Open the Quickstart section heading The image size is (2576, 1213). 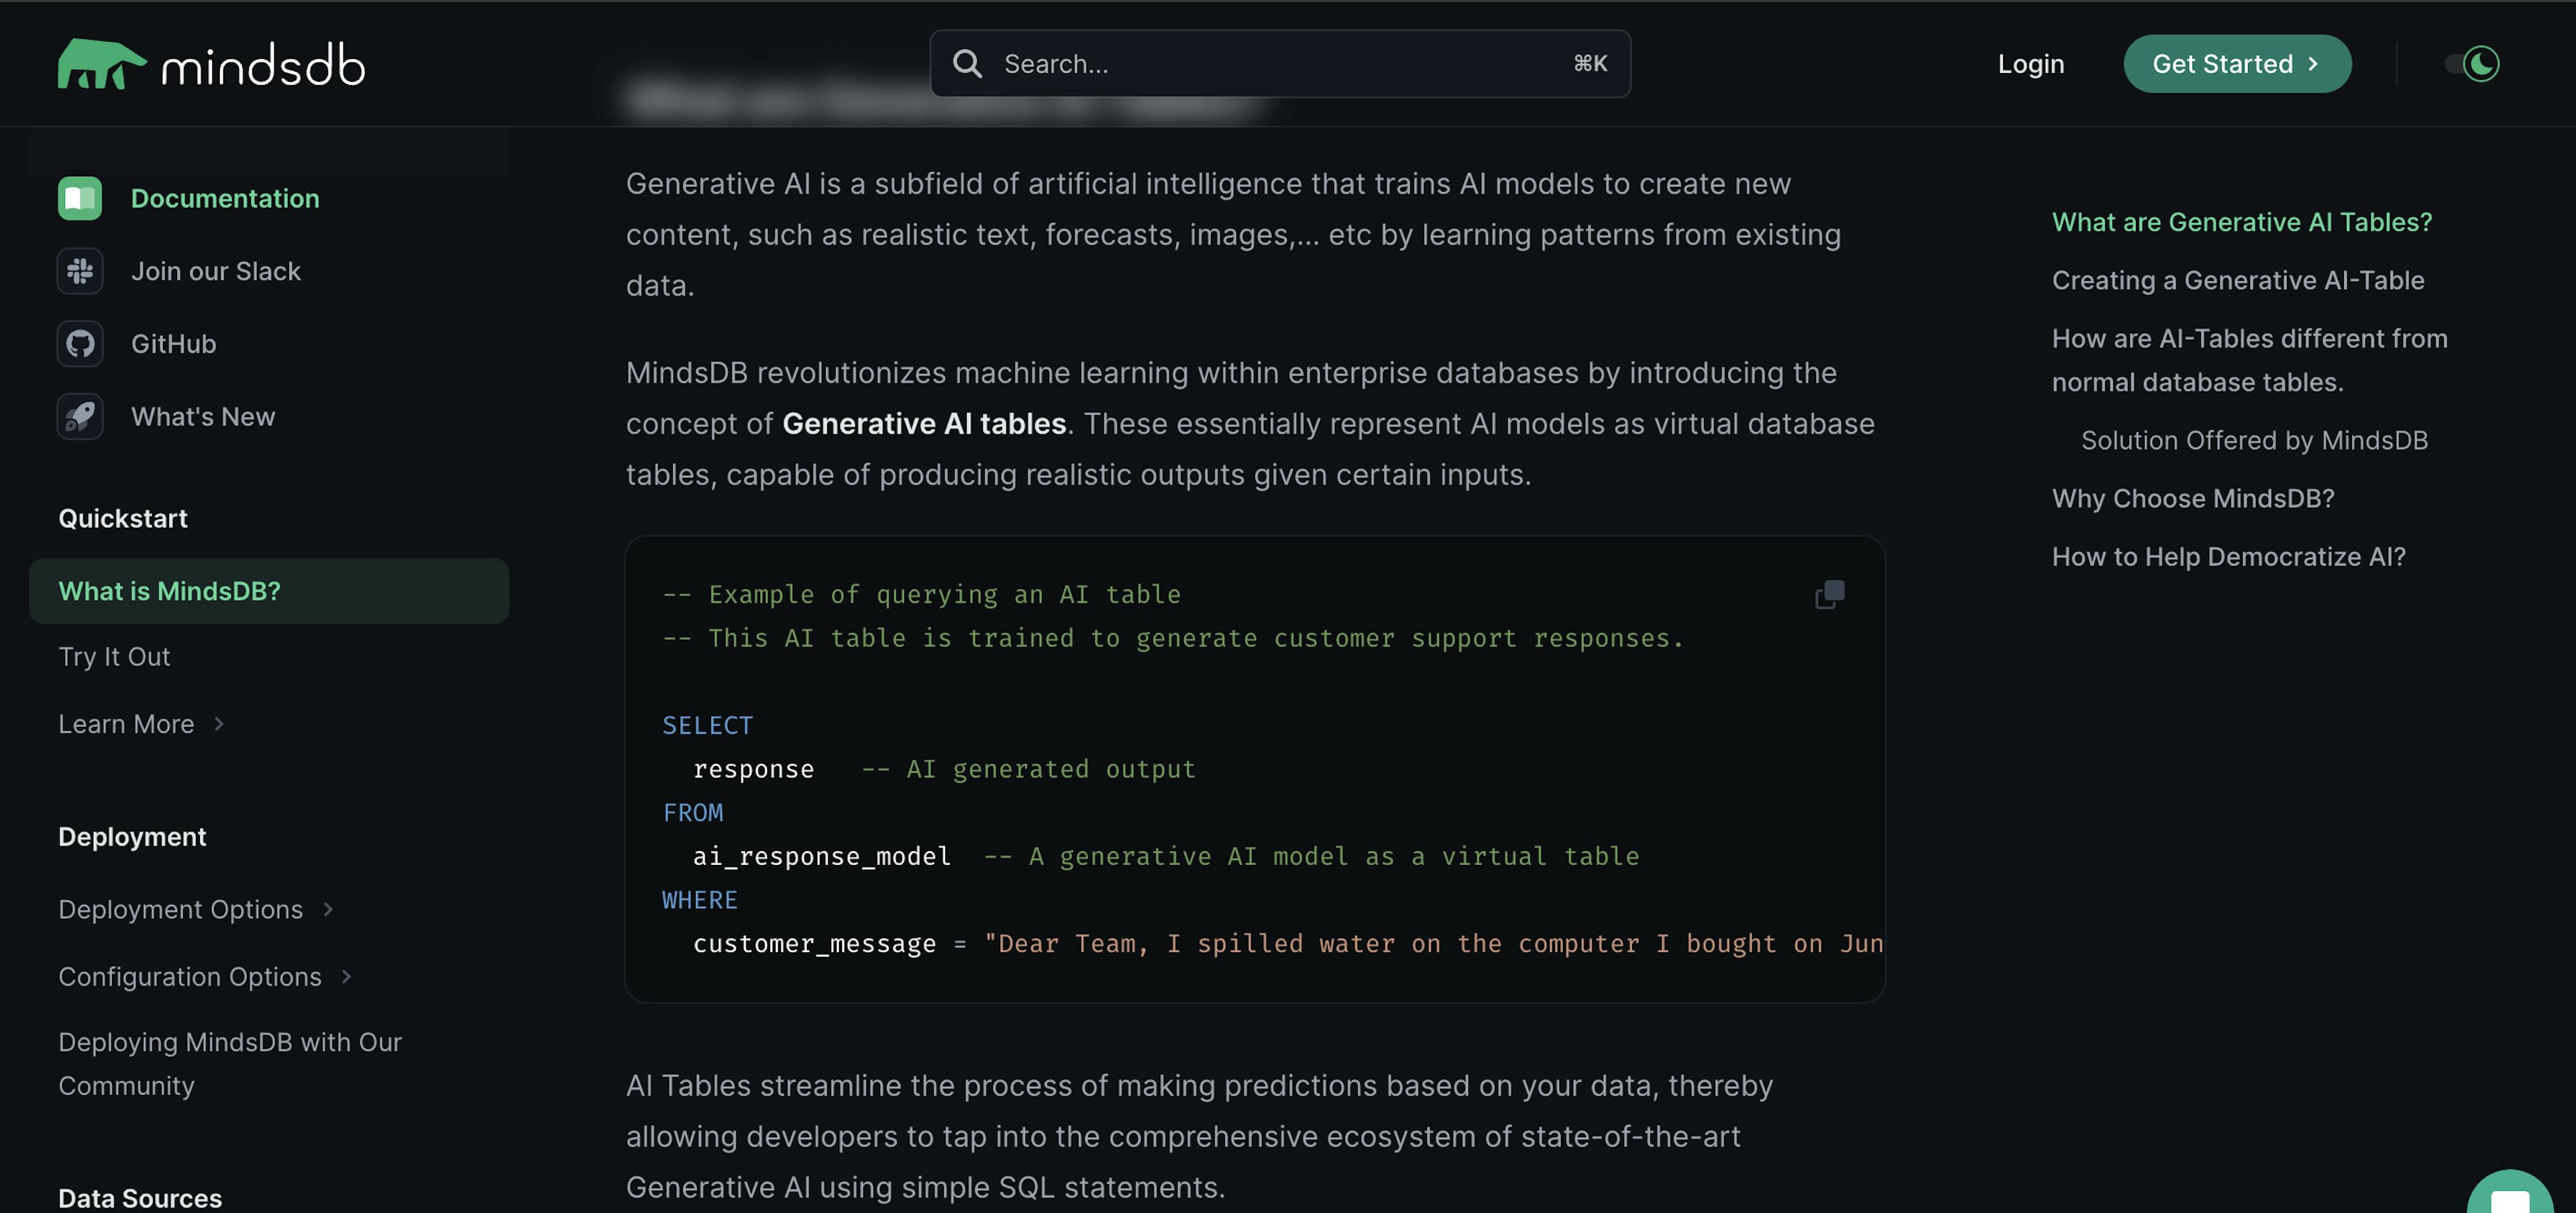click(x=123, y=518)
